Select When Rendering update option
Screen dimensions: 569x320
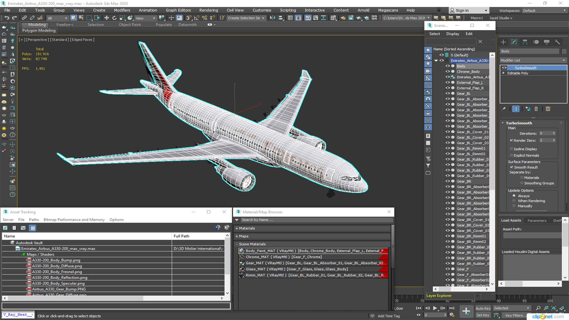click(x=514, y=201)
